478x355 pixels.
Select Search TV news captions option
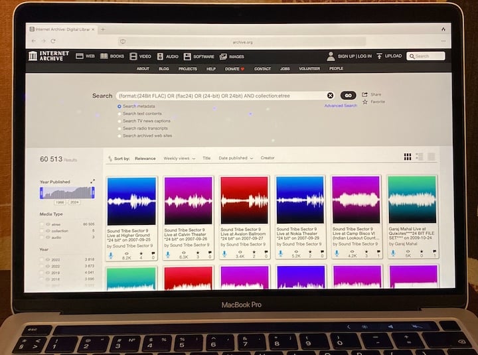[119, 121]
